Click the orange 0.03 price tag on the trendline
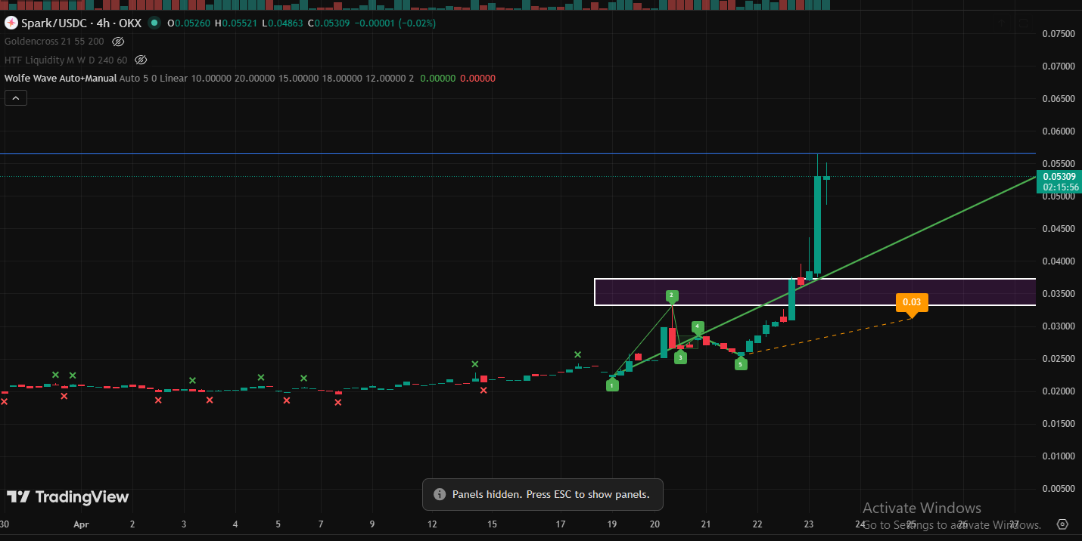The width and height of the screenshot is (1082, 541). [x=911, y=301]
